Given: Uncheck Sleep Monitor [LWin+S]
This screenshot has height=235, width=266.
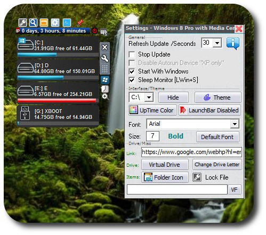Looking at the screenshot, I should pyautogui.click(x=132, y=80).
